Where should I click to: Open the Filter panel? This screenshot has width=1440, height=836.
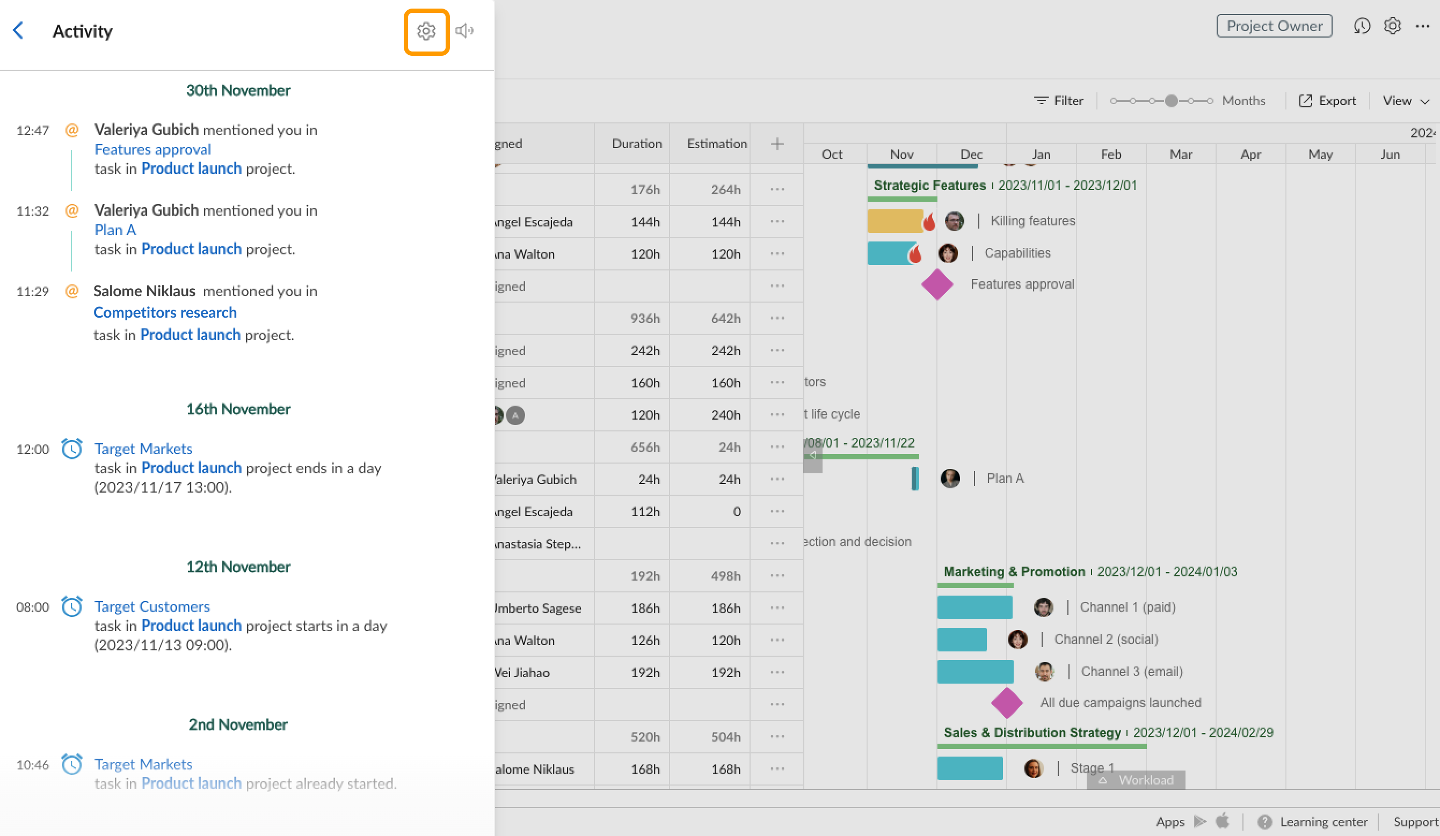1059,100
